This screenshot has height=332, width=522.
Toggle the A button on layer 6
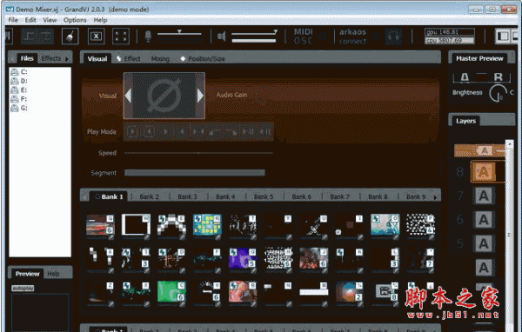(x=484, y=220)
